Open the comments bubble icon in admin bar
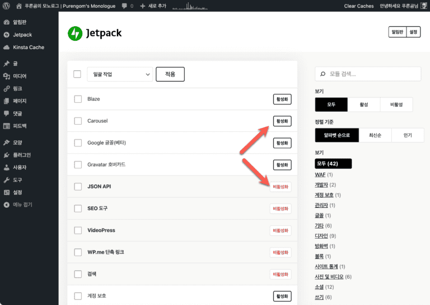The width and height of the screenshot is (430, 305). point(124,6)
